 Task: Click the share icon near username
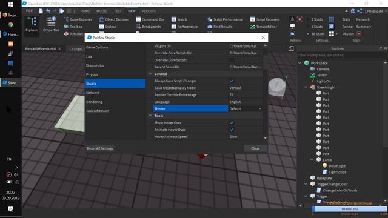360,11
